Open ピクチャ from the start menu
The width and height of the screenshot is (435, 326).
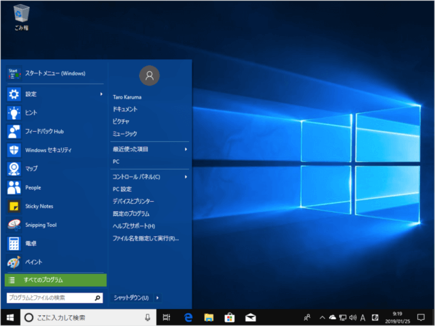[121, 122]
